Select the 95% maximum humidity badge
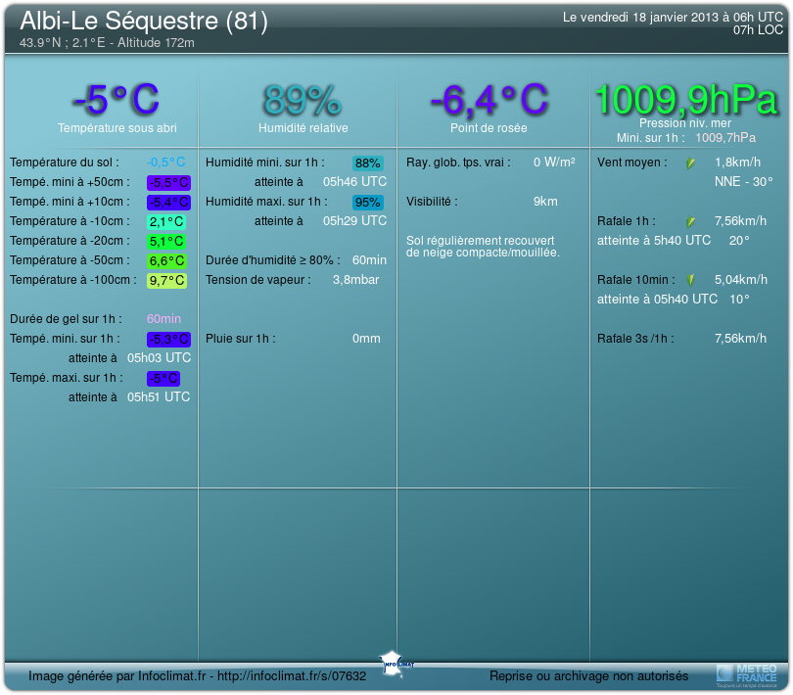 (368, 202)
